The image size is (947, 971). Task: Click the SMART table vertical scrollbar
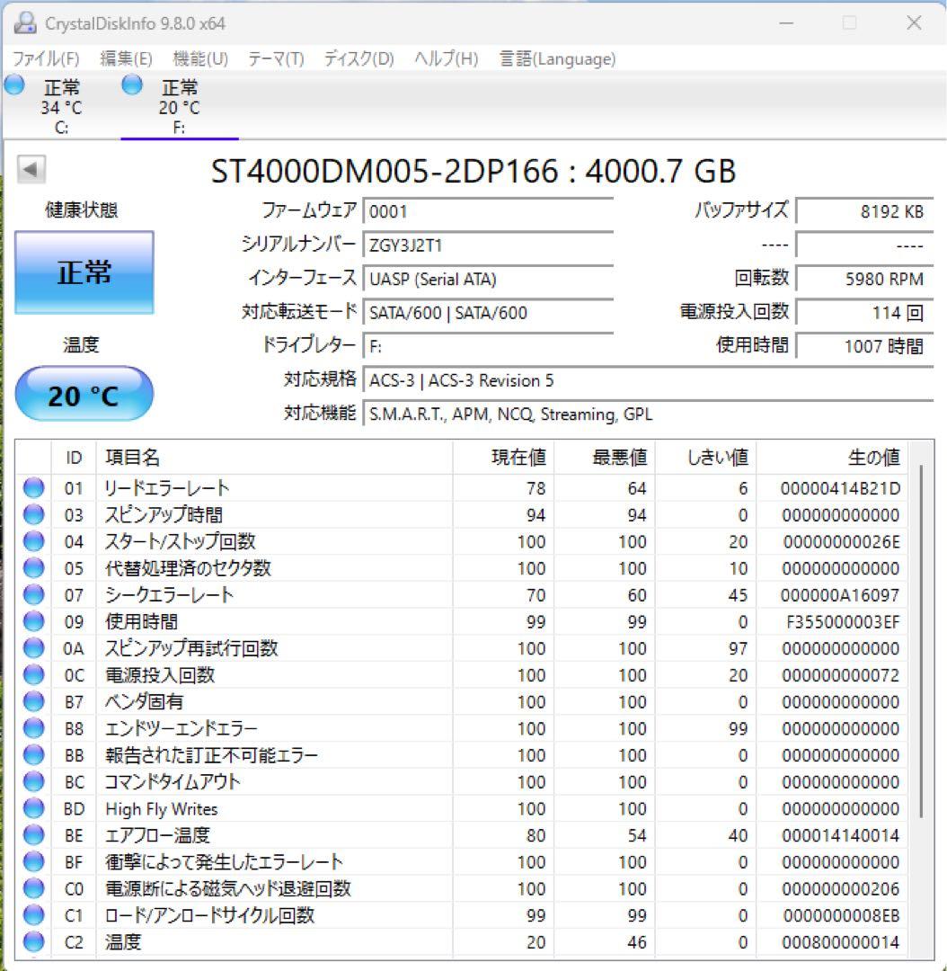coord(922,641)
